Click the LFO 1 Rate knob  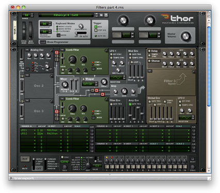pyautogui.click(x=114, y=63)
